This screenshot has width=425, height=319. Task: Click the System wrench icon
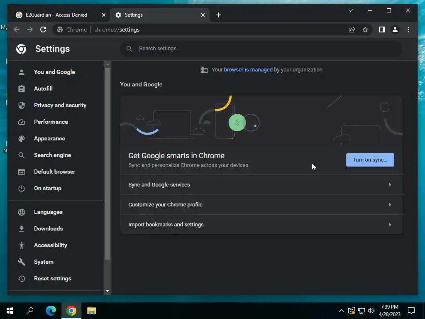[x=22, y=262]
